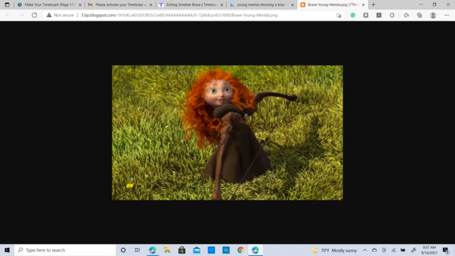View the Not secure site information
The image size is (455, 256).
pos(60,15)
